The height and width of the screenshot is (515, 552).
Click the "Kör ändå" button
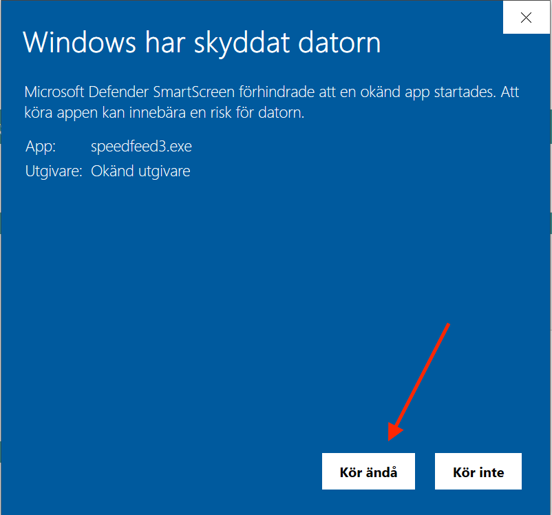(x=368, y=472)
